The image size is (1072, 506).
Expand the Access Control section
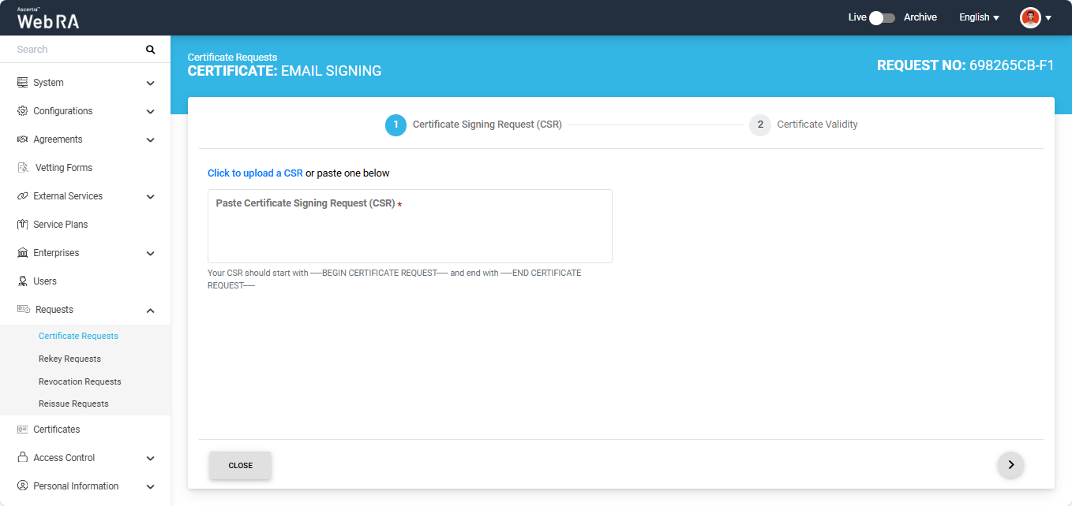click(150, 458)
